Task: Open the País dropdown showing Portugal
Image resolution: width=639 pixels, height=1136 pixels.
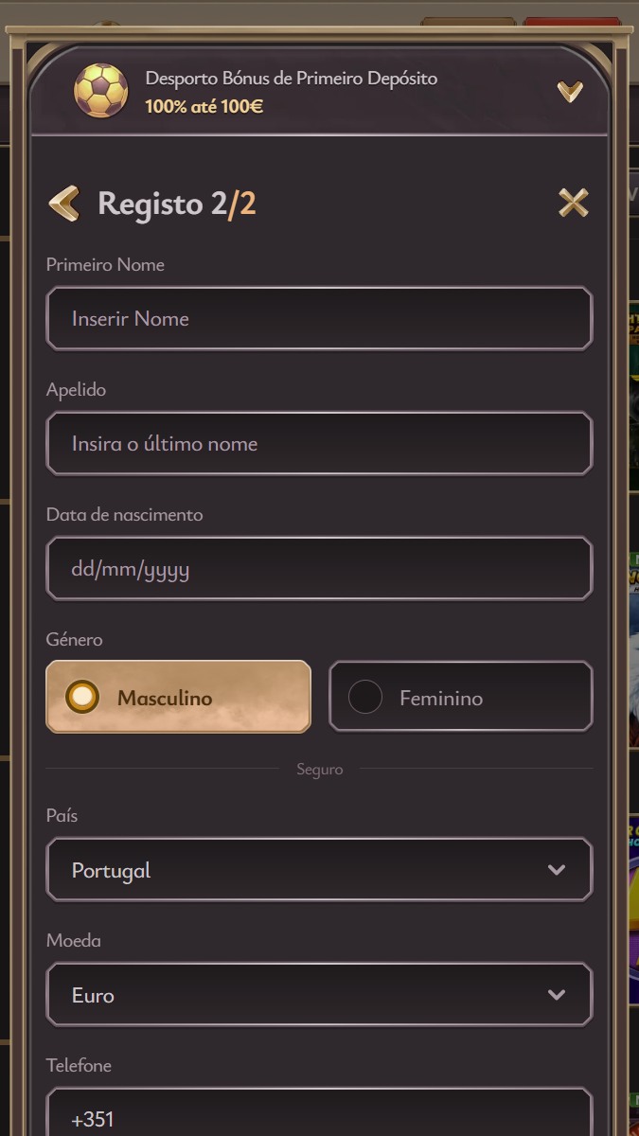Action: coord(319,870)
